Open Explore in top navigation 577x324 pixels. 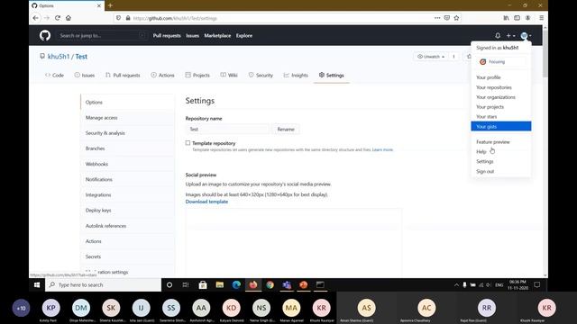244,36
